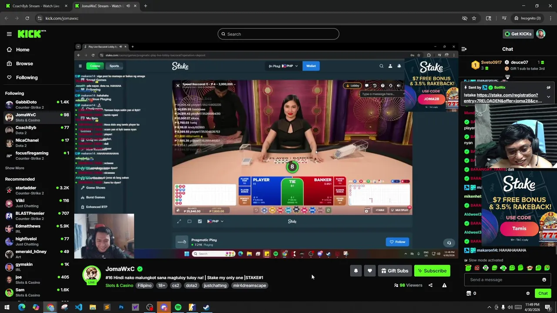This screenshot has width=557, height=313.
Task: Show hidden tray icons chevron
Action: (x=489, y=307)
